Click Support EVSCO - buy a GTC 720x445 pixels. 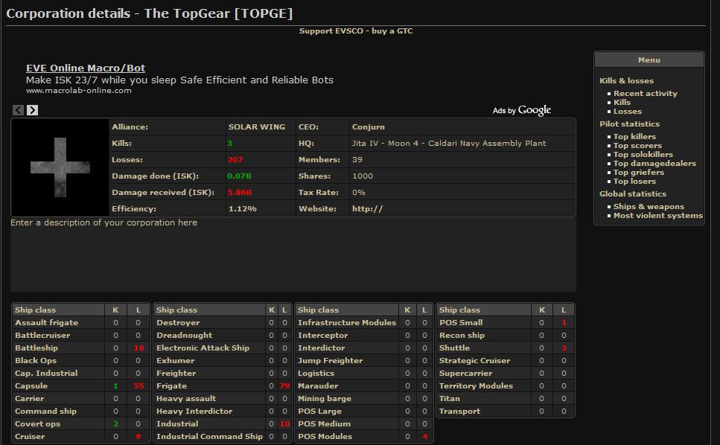tap(356, 31)
